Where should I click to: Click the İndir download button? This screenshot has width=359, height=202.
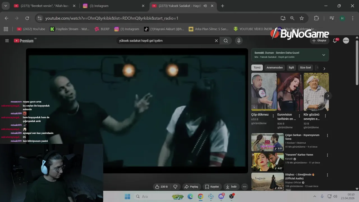(x=231, y=187)
